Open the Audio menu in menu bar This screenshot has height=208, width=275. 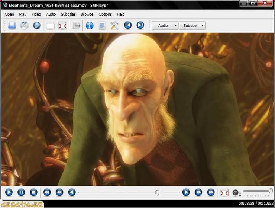coord(51,14)
